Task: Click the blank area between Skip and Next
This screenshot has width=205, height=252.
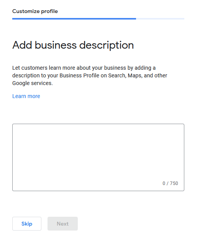Action: (44, 224)
